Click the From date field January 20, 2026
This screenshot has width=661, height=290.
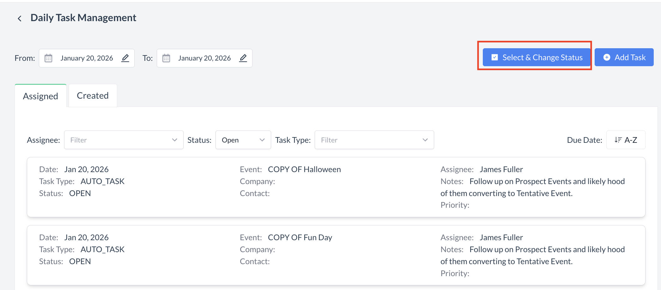click(x=87, y=58)
